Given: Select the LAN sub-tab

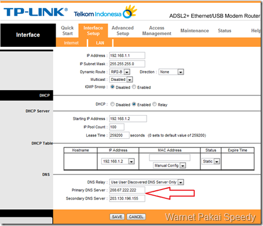Looking at the screenshot, I should pyautogui.click(x=100, y=43).
